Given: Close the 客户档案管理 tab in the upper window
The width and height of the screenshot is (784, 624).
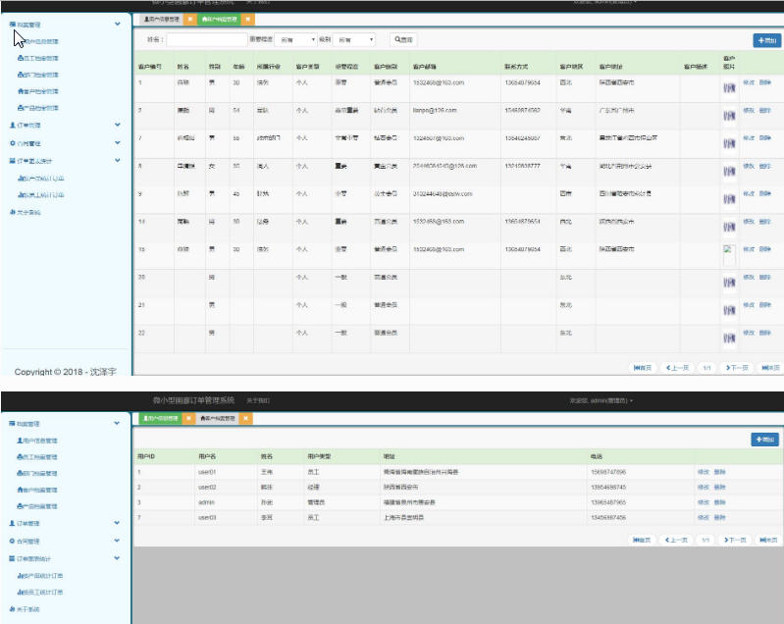Looking at the screenshot, I should [x=248, y=19].
